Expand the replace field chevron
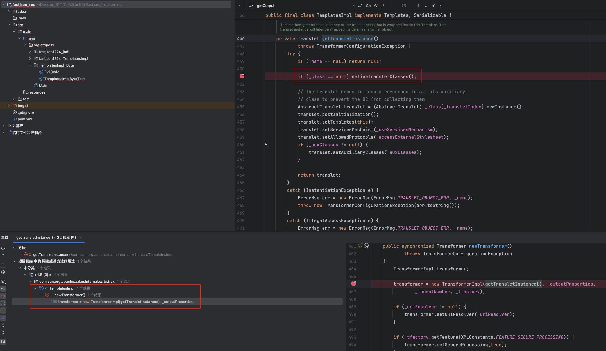This screenshot has width=606, height=351. (x=239, y=5)
